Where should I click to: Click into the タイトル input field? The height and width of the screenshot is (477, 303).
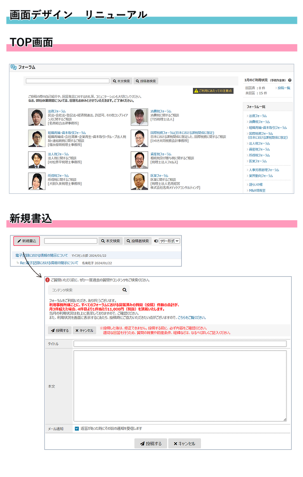point(180,344)
